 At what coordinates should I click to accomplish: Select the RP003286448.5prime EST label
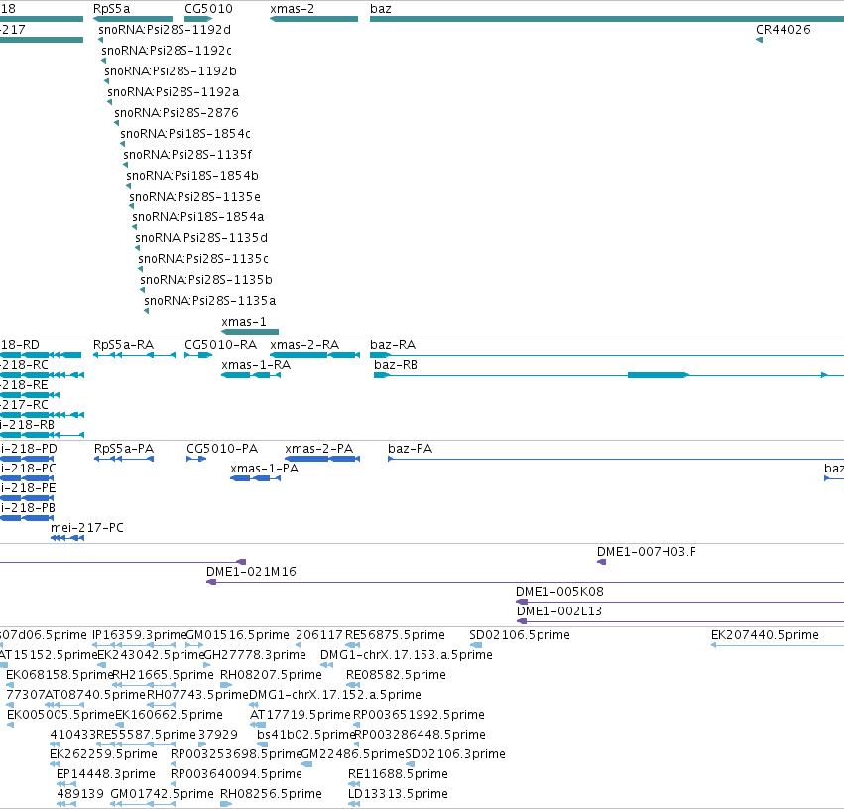tap(420, 736)
